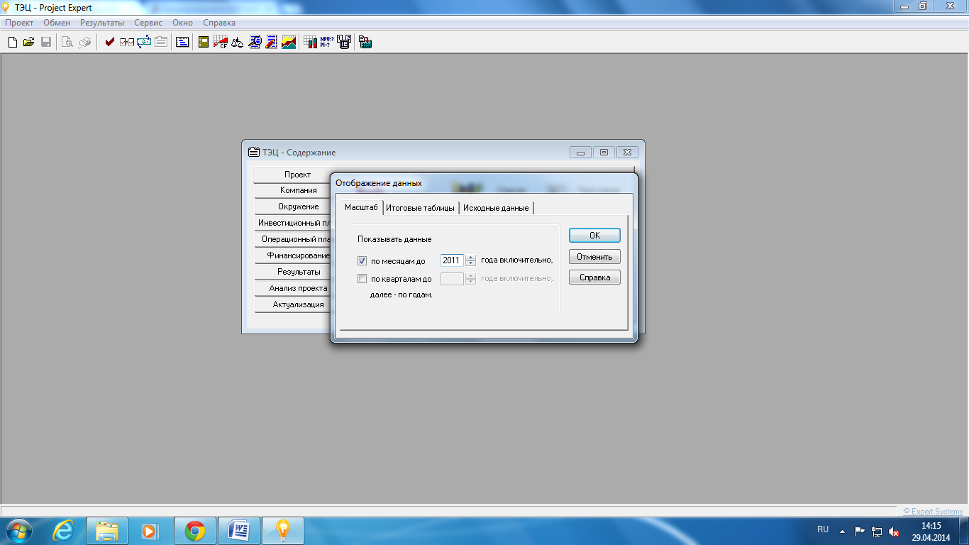Switch to the Масштаб tab
The height and width of the screenshot is (545, 969).
[x=361, y=207]
